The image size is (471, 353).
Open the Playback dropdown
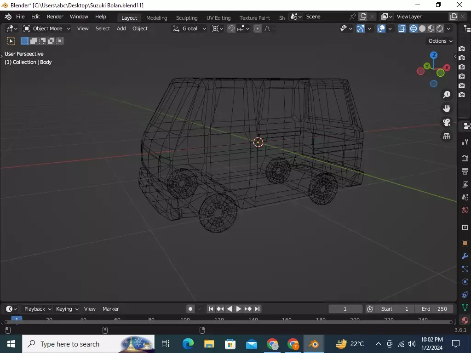(38, 309)
